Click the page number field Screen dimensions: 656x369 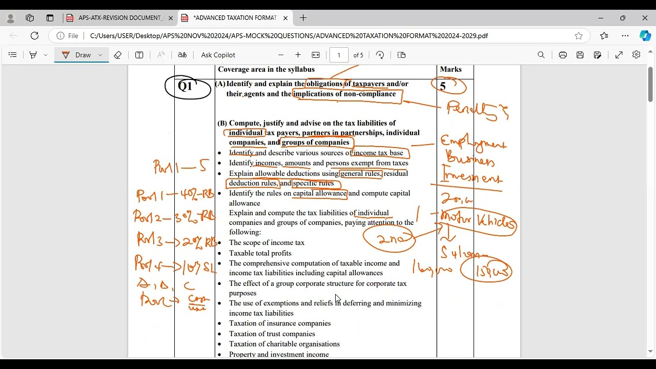tap(339, 55)
